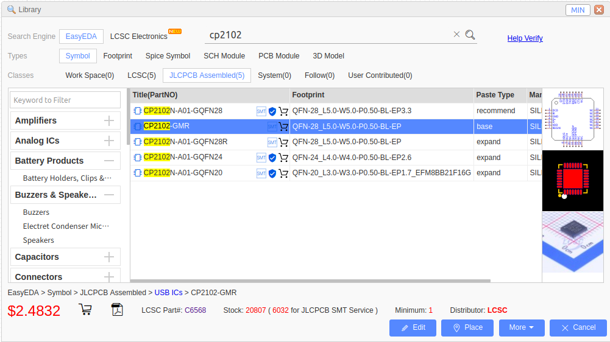The height and width of the screenshot is (342, 610).
Task: Click the verified shield for CP2102N-A01-GQFN28
Action: tap(272, 111)
